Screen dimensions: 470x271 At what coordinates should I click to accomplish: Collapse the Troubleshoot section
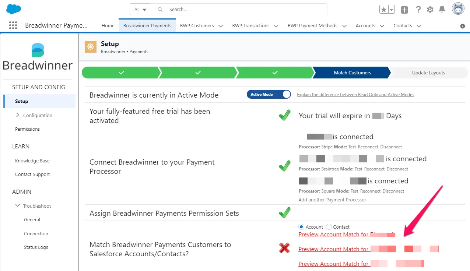[x=18, y=206]
